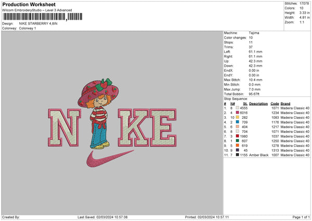This screenshot has width=312, height=221.
Task: Select the purple swatch for code 1313
Action: click(238, 150)
